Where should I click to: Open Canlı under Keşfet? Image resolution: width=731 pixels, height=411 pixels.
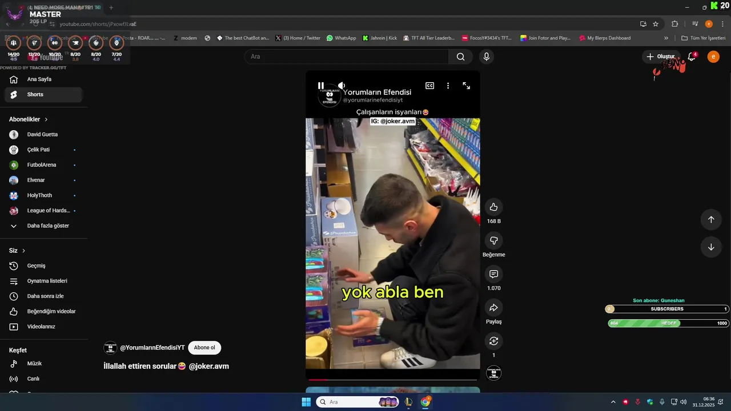point(43,379)
